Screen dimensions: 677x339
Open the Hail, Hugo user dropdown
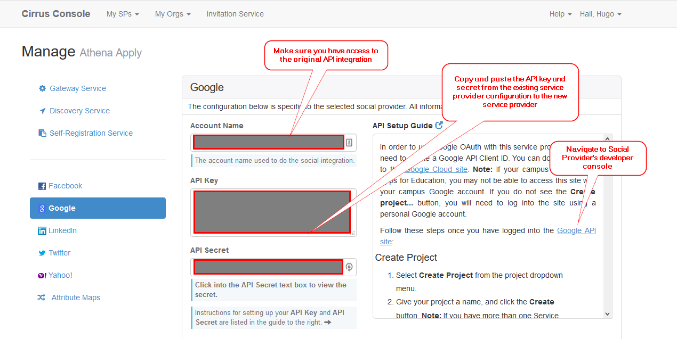click(x=601, y=14)
